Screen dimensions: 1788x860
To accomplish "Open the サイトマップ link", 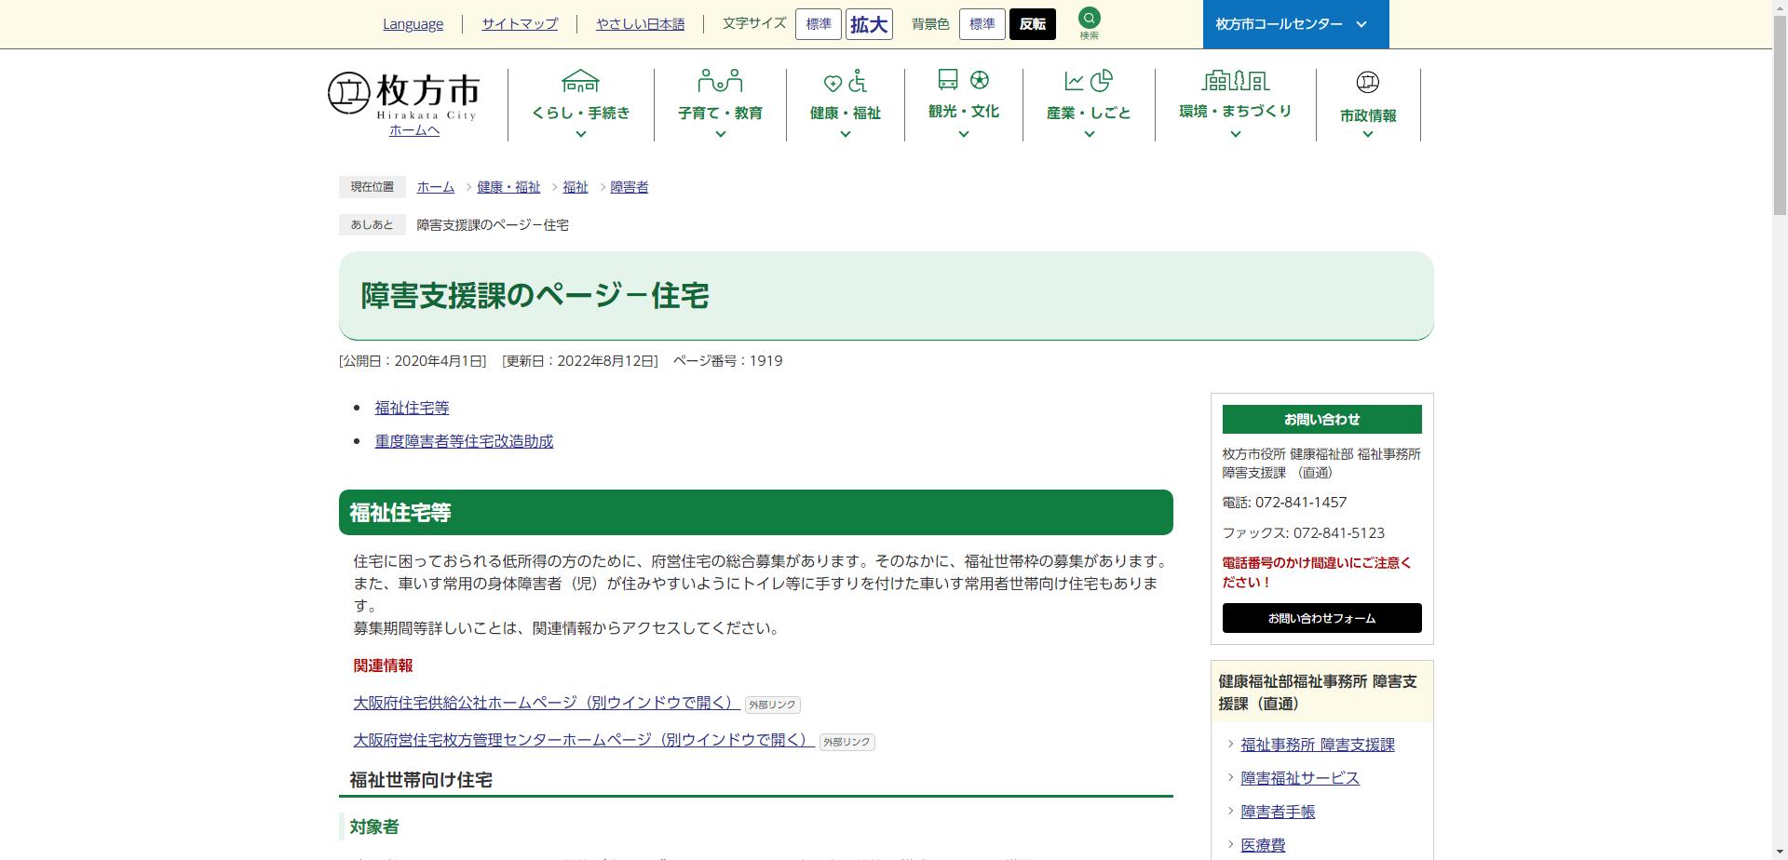I will tap(520, 24).
